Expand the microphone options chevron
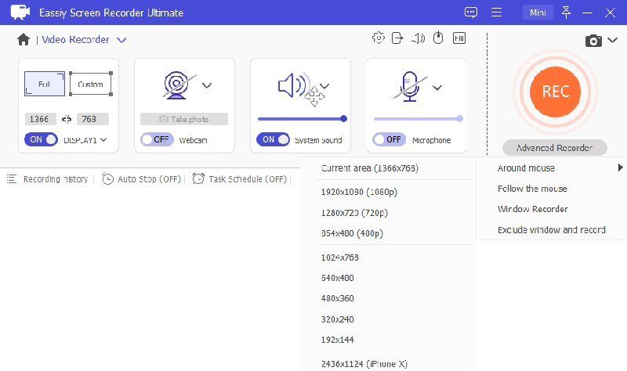This screenshot has height=371, width=627. click(437, 88)
